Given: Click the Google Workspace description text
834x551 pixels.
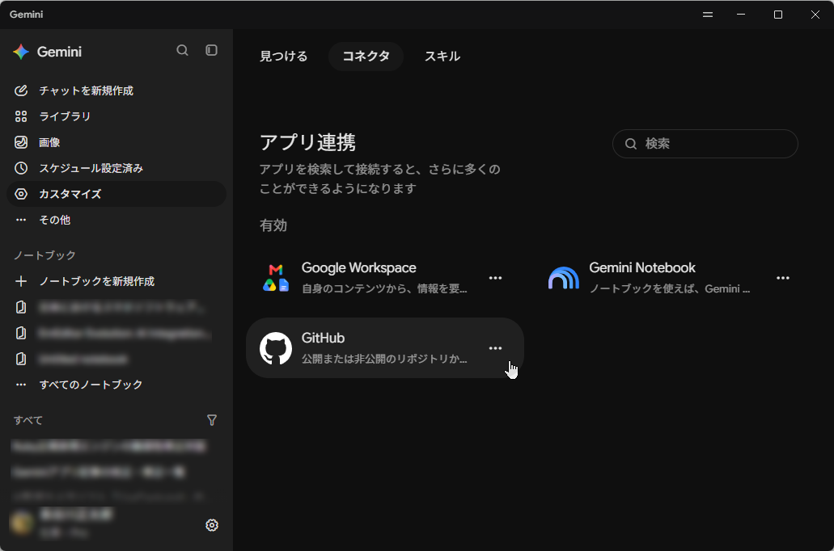Looking at the screenshot, I should (384, 288).
